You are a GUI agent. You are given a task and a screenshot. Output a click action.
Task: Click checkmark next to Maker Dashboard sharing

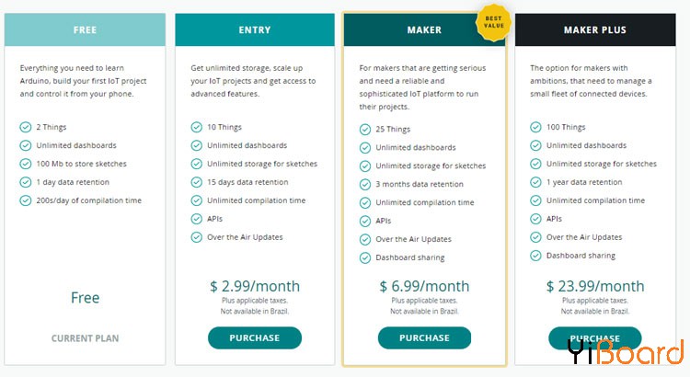pyautogui.click(x=365, y=257)
